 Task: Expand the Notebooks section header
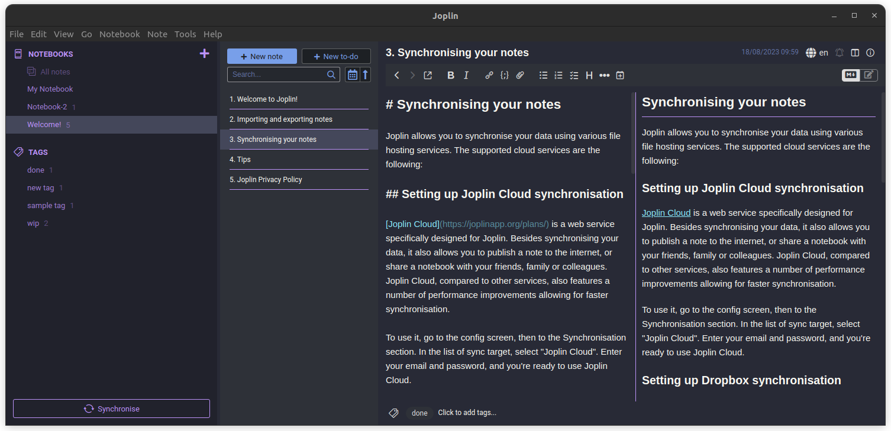(x=50, y=54)
